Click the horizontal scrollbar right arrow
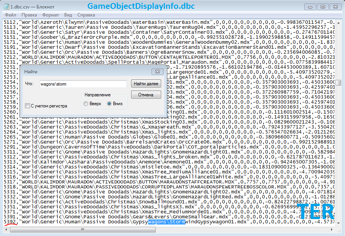The height and width of the screenshot is (236, 345). pyautogui.click(x=332, y=229)
